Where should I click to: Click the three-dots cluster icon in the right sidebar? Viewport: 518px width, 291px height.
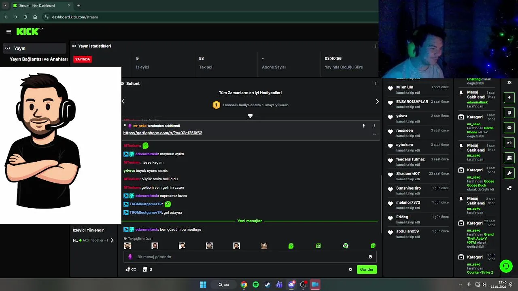point(509,188)
